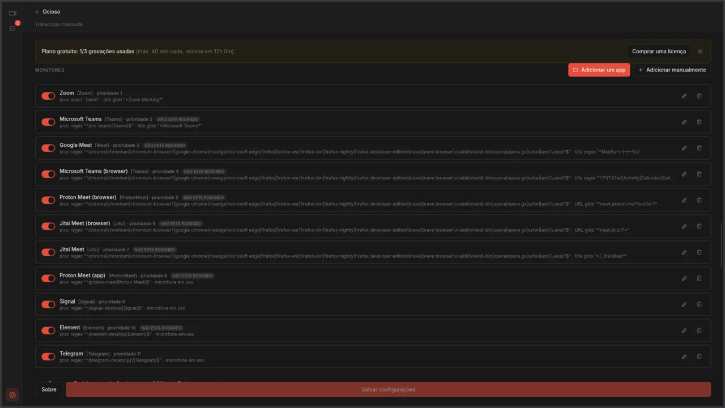The height and width of the screenshot is (408, 725).
Task: Edit the Microsoft Teams (browser) monitor
Action: click(684, 174)
